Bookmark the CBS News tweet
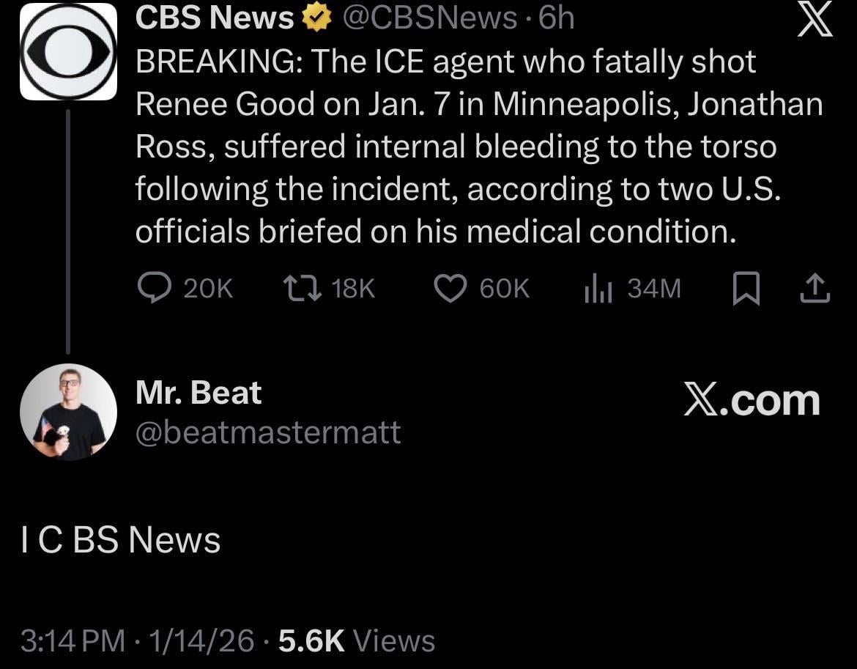This screenshot has height=669, width=857. coord(745,289)
